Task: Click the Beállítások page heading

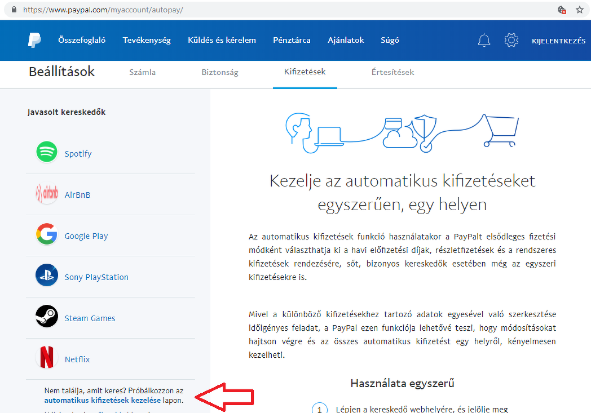Action: (x=62, y=72)
